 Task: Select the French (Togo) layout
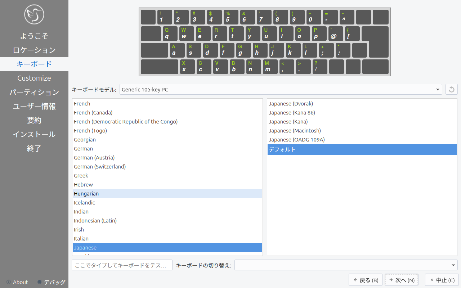167,131
